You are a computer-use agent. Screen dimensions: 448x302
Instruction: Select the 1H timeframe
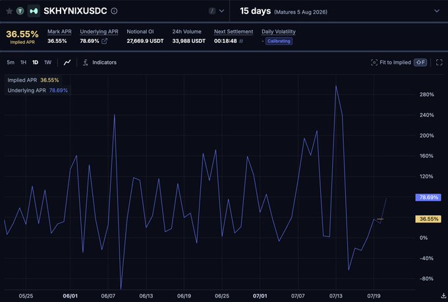click(x=23, y=63)
